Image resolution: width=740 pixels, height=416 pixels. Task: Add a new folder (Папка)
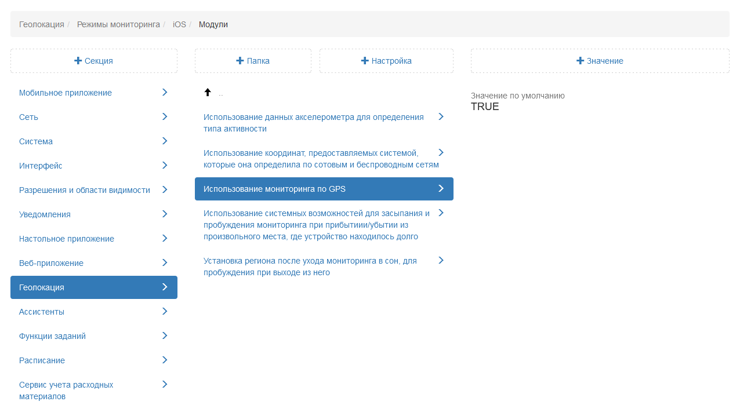click(x=253, y=61)
